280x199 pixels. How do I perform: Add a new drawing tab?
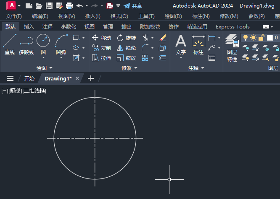(x=91, y=78)
